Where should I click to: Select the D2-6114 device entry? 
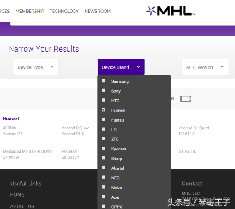[187, 134]
